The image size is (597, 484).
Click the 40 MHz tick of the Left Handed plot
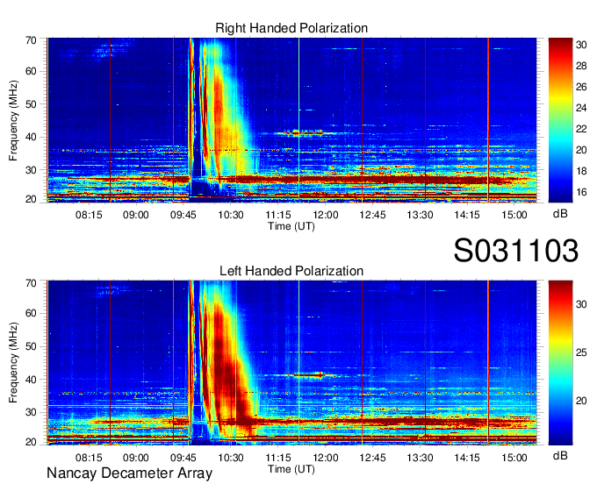pos(32,380)
